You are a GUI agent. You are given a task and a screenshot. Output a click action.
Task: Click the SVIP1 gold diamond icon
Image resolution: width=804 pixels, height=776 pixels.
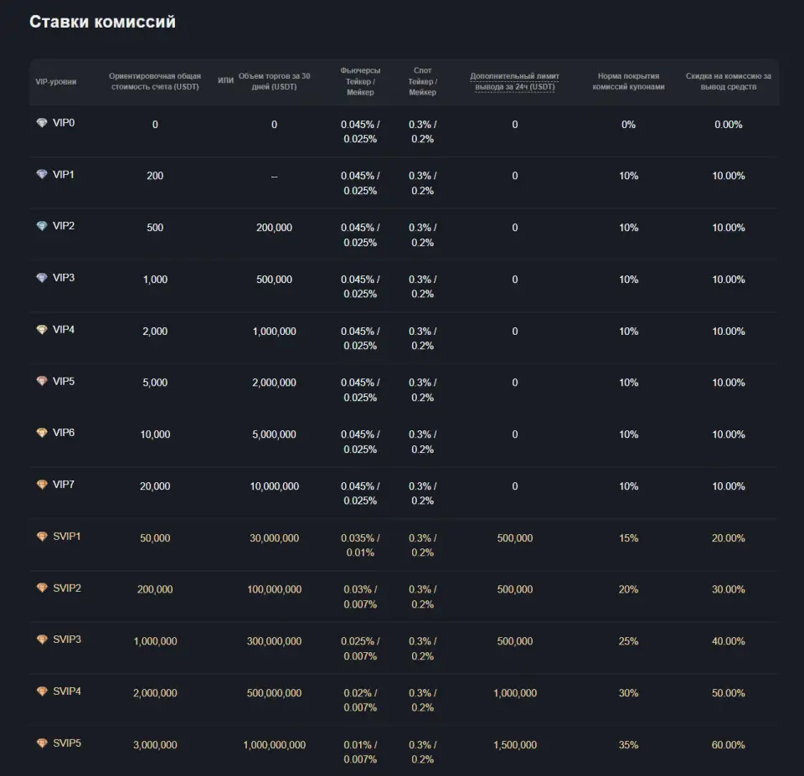42,536
